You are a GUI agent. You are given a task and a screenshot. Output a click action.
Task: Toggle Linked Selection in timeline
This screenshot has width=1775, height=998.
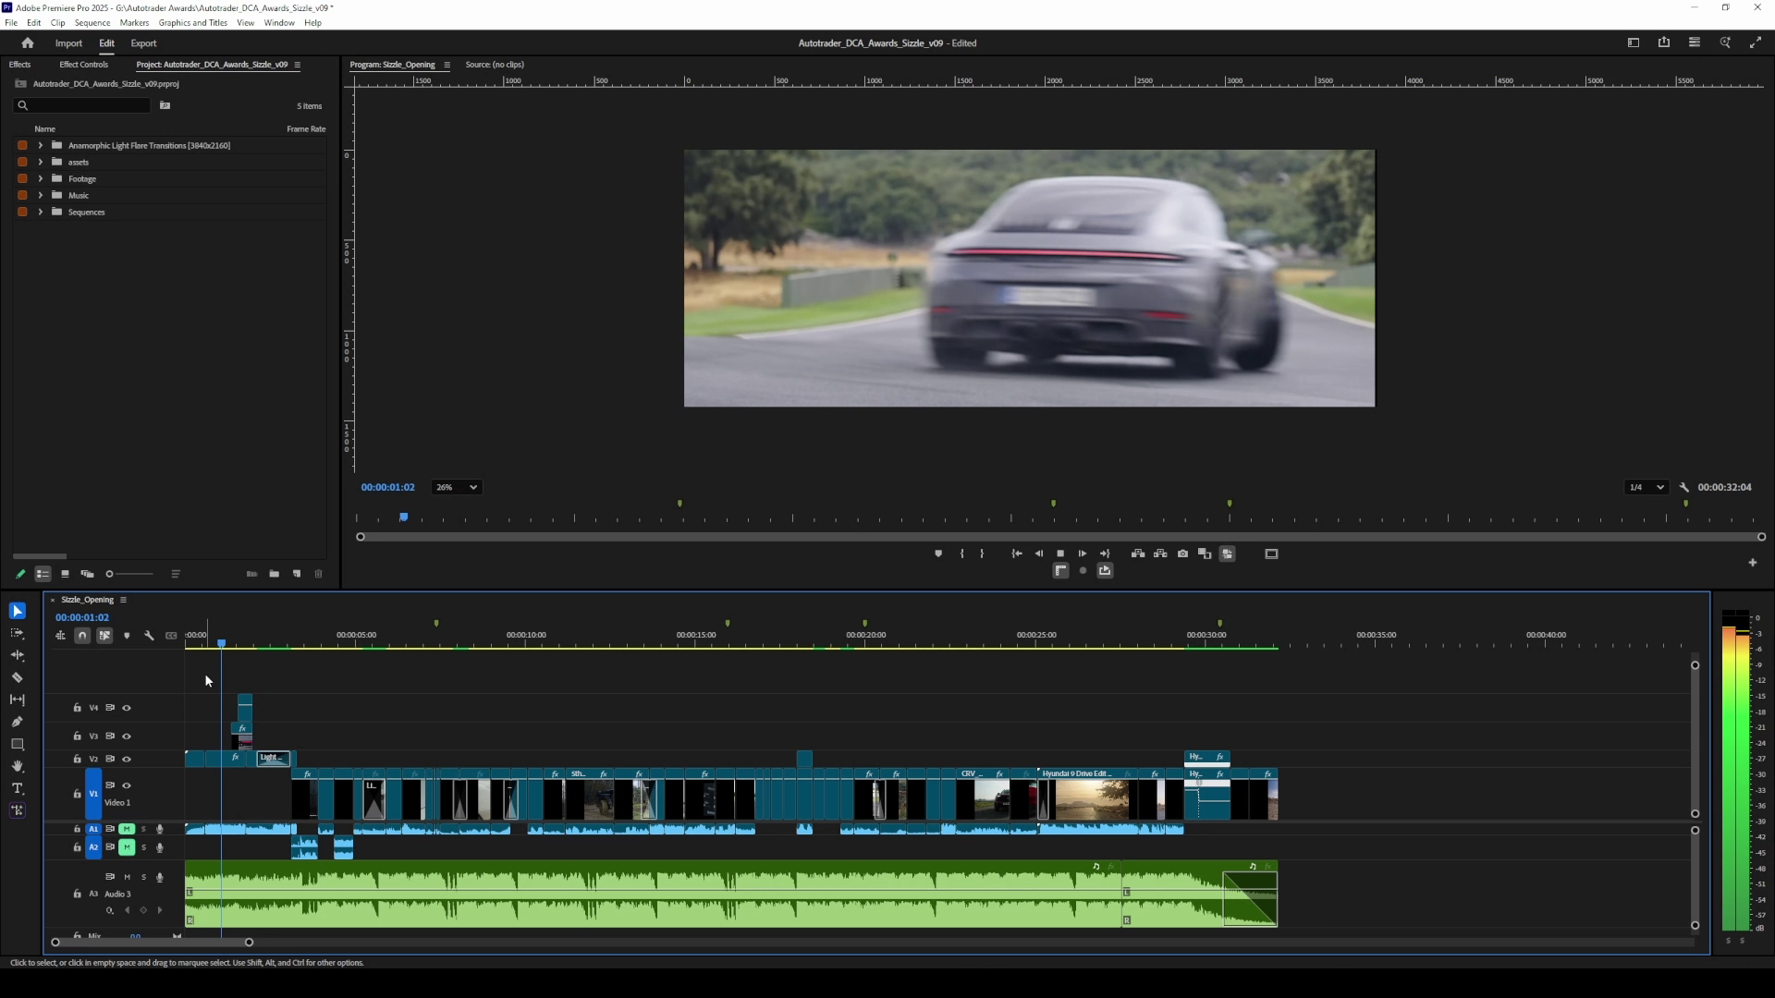104,636
